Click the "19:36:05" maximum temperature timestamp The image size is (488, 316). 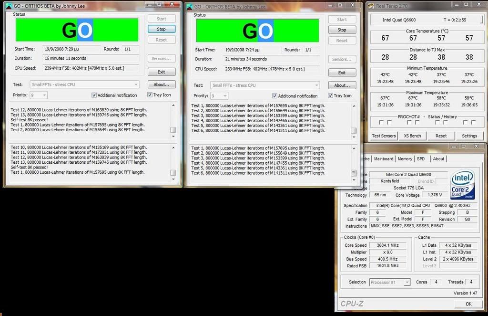[469, 105]
